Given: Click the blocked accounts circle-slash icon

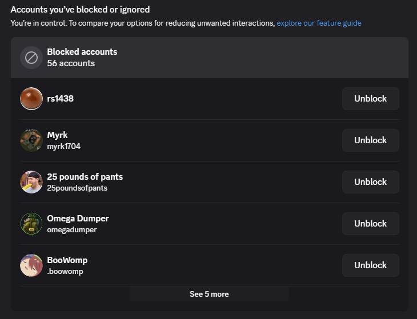Looking at the screenshot, I should (x=31, y=58).
